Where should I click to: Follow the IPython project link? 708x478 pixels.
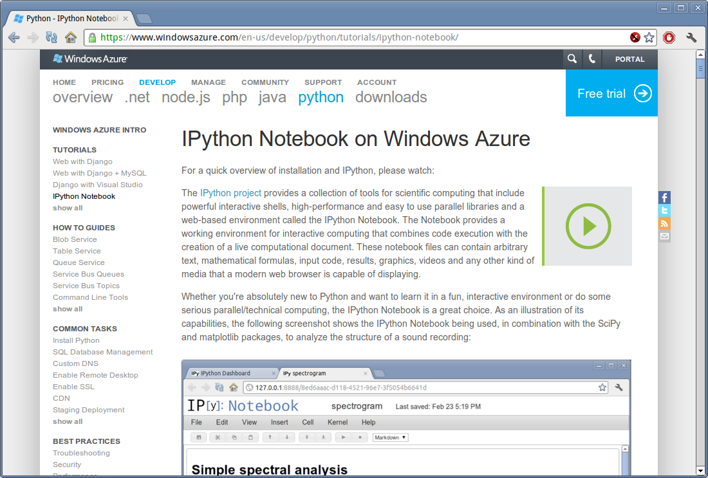tap(230, 193)
